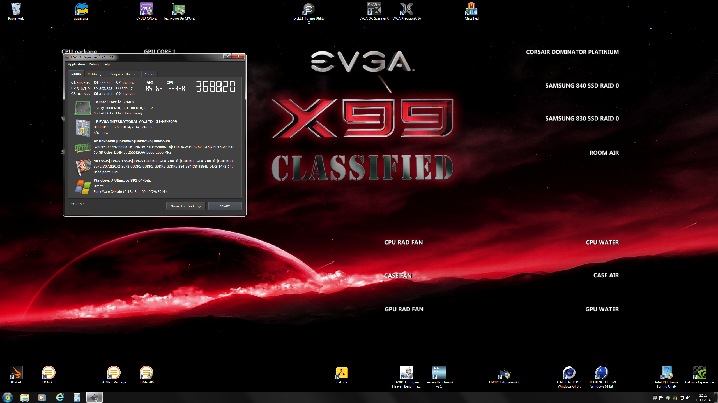Click the START benchmark button

point(225,206)
